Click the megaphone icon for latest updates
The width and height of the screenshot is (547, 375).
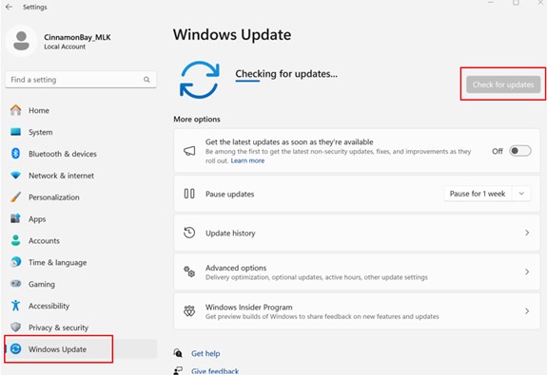pos(189,151)
